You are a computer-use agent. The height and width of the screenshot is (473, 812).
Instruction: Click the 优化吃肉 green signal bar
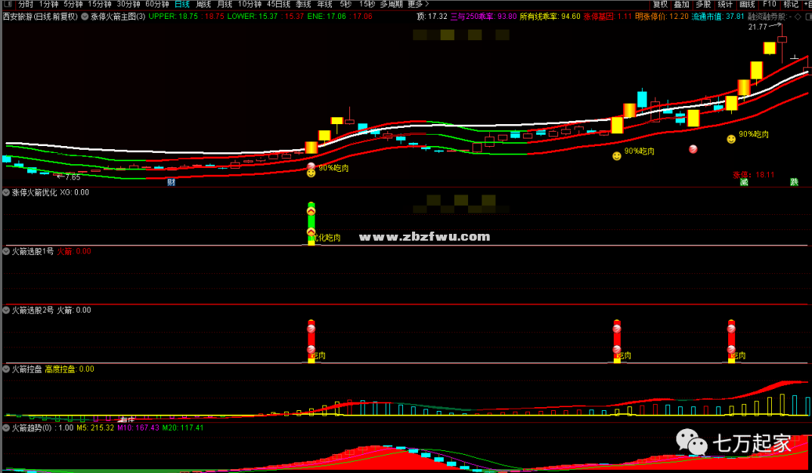point(311,223)
